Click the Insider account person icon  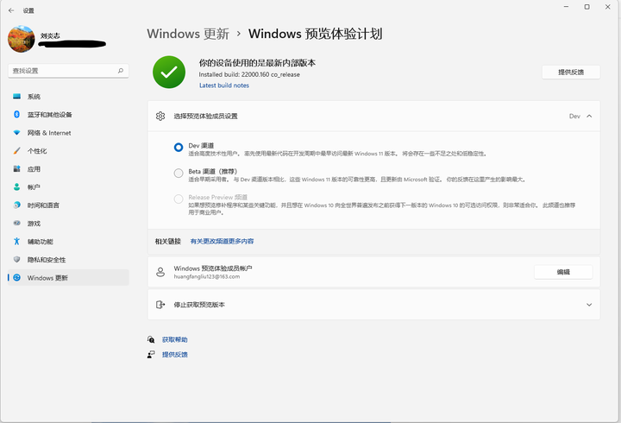(x=160, y=272)
